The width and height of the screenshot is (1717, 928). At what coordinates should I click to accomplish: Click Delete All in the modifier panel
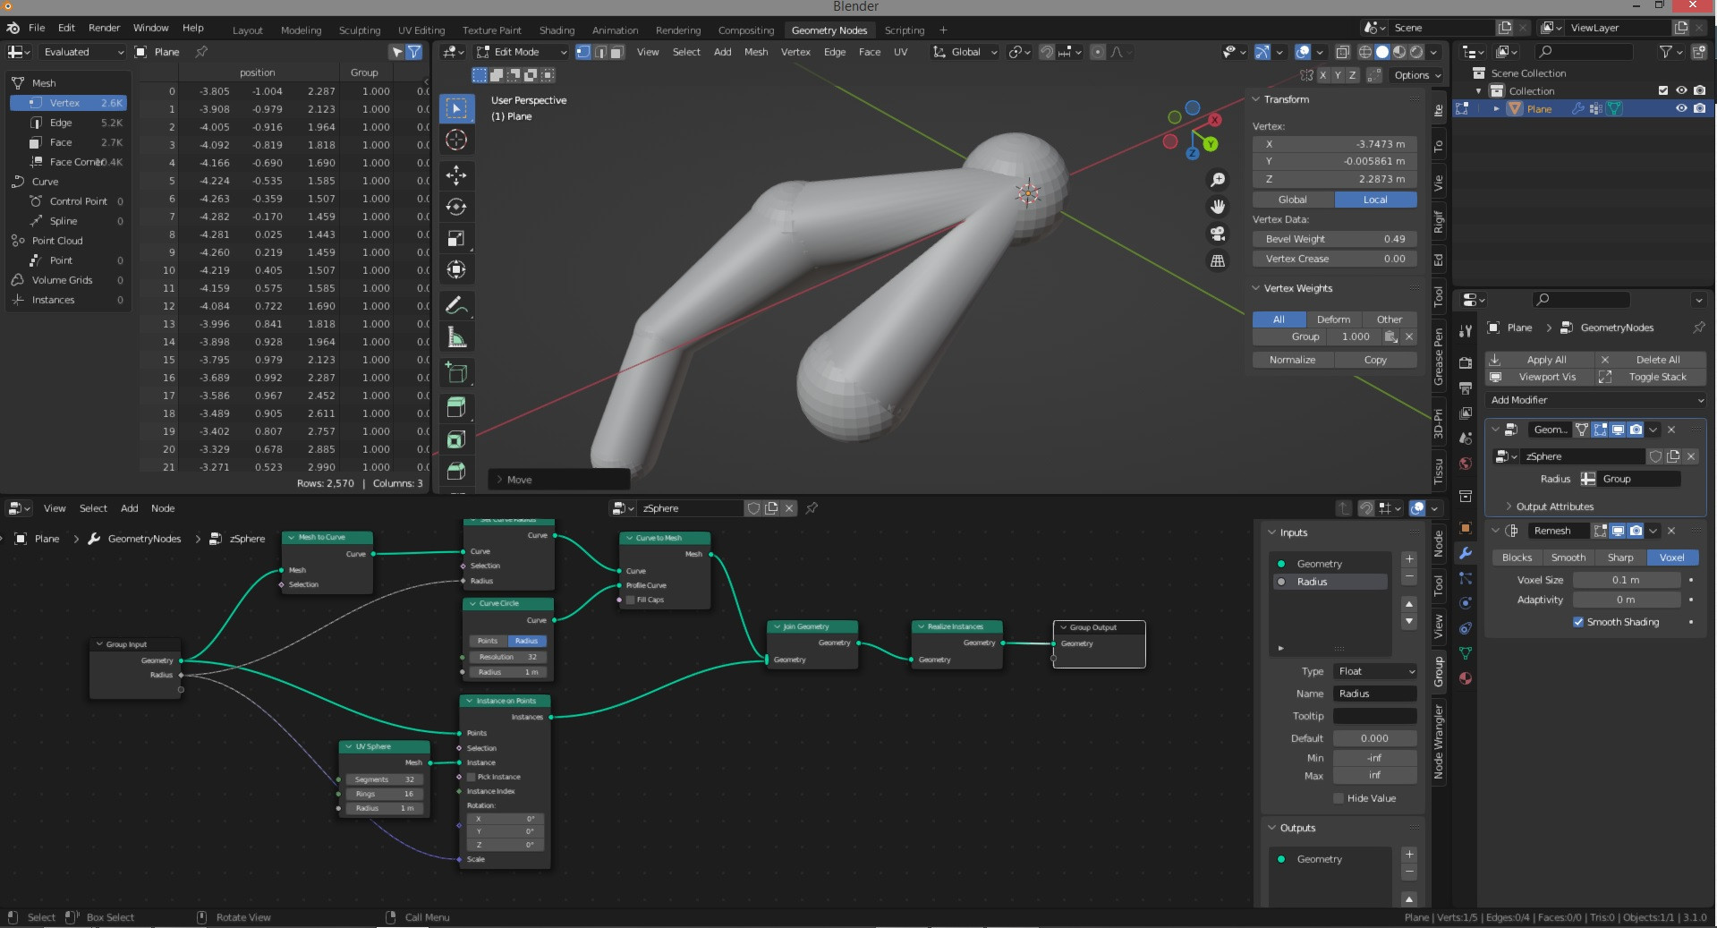(x=1660, y=359)
